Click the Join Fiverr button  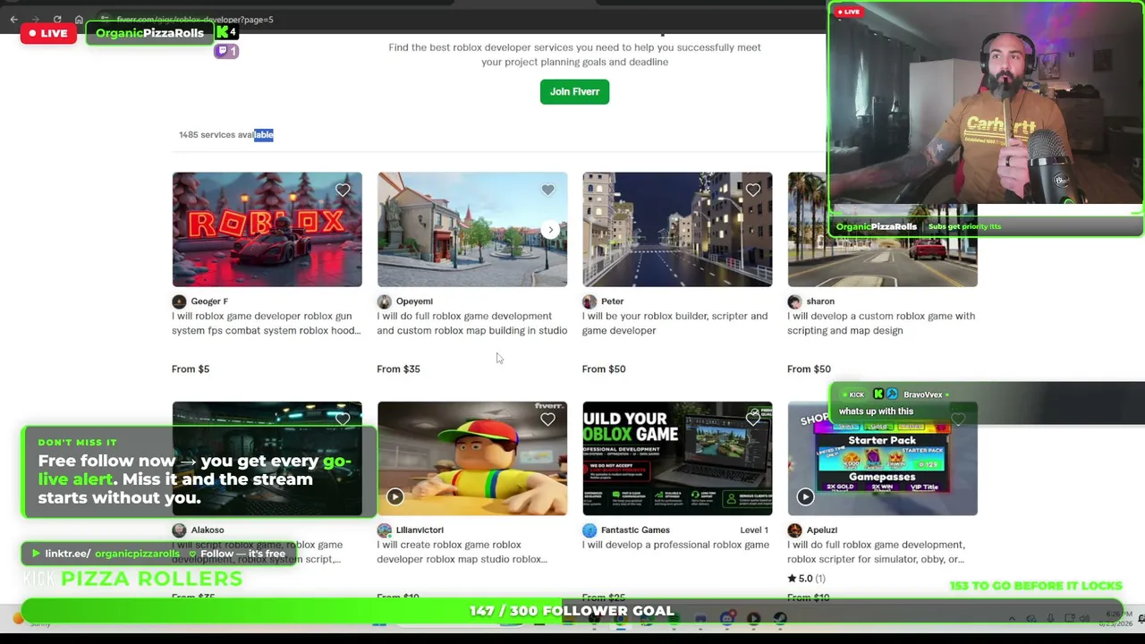[x=574, y=91]
